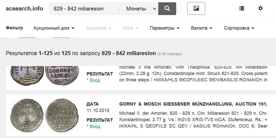Switch to list view icon
Viewport: 276px width, 138px height.
click(242, 9)
